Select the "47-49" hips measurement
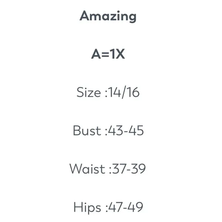Viewport: 222px width, 222px height. [x=126, y=207]
